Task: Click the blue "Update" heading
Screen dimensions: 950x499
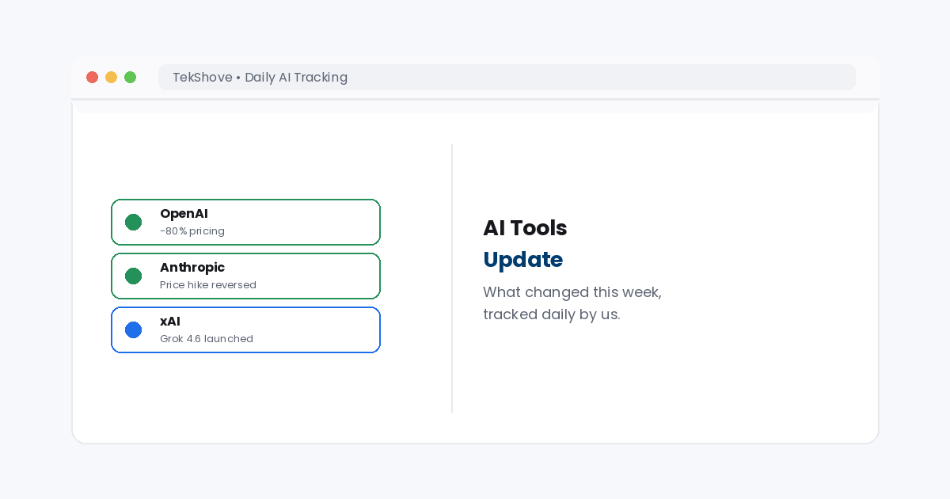Action: coord(522,260)
